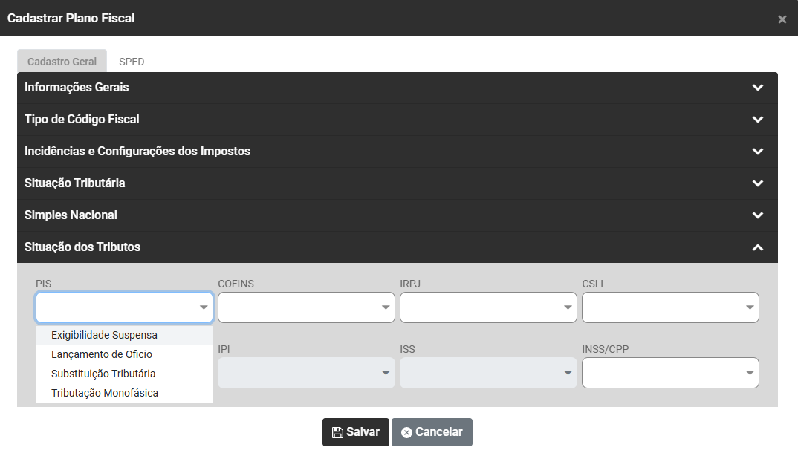Expand Incidências e Configurações dos Impostos chevron
Screen dimensions: 798x456
757,152
